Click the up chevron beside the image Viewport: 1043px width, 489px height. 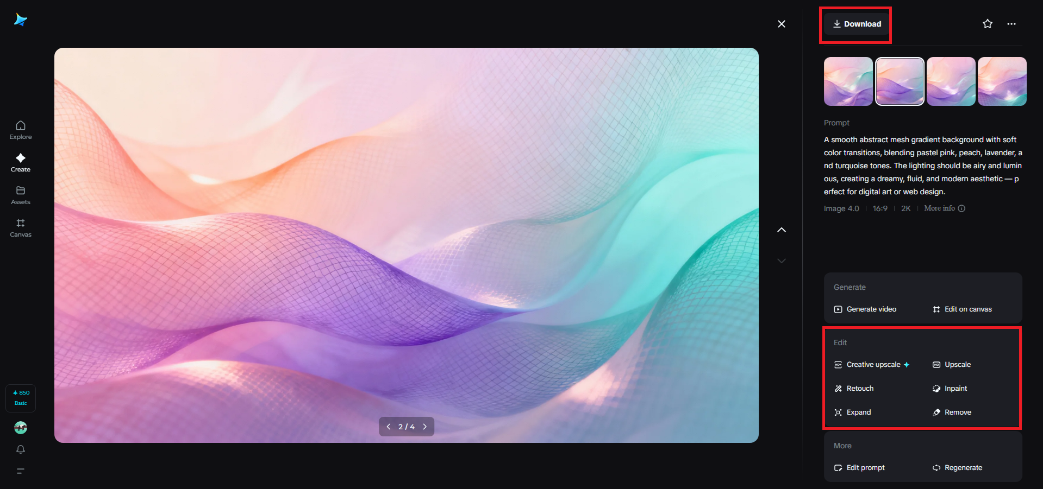click(781, 230)
